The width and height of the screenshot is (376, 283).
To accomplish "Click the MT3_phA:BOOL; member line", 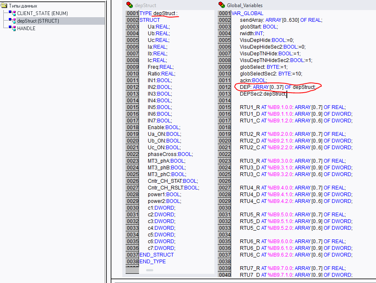I will 166,161.
